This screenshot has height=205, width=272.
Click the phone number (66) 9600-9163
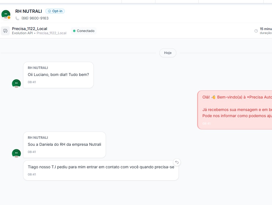pos(35,18)
